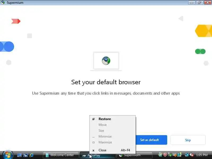Restore down the Supermium window
The image size is (212, 159).
(200, 2)
